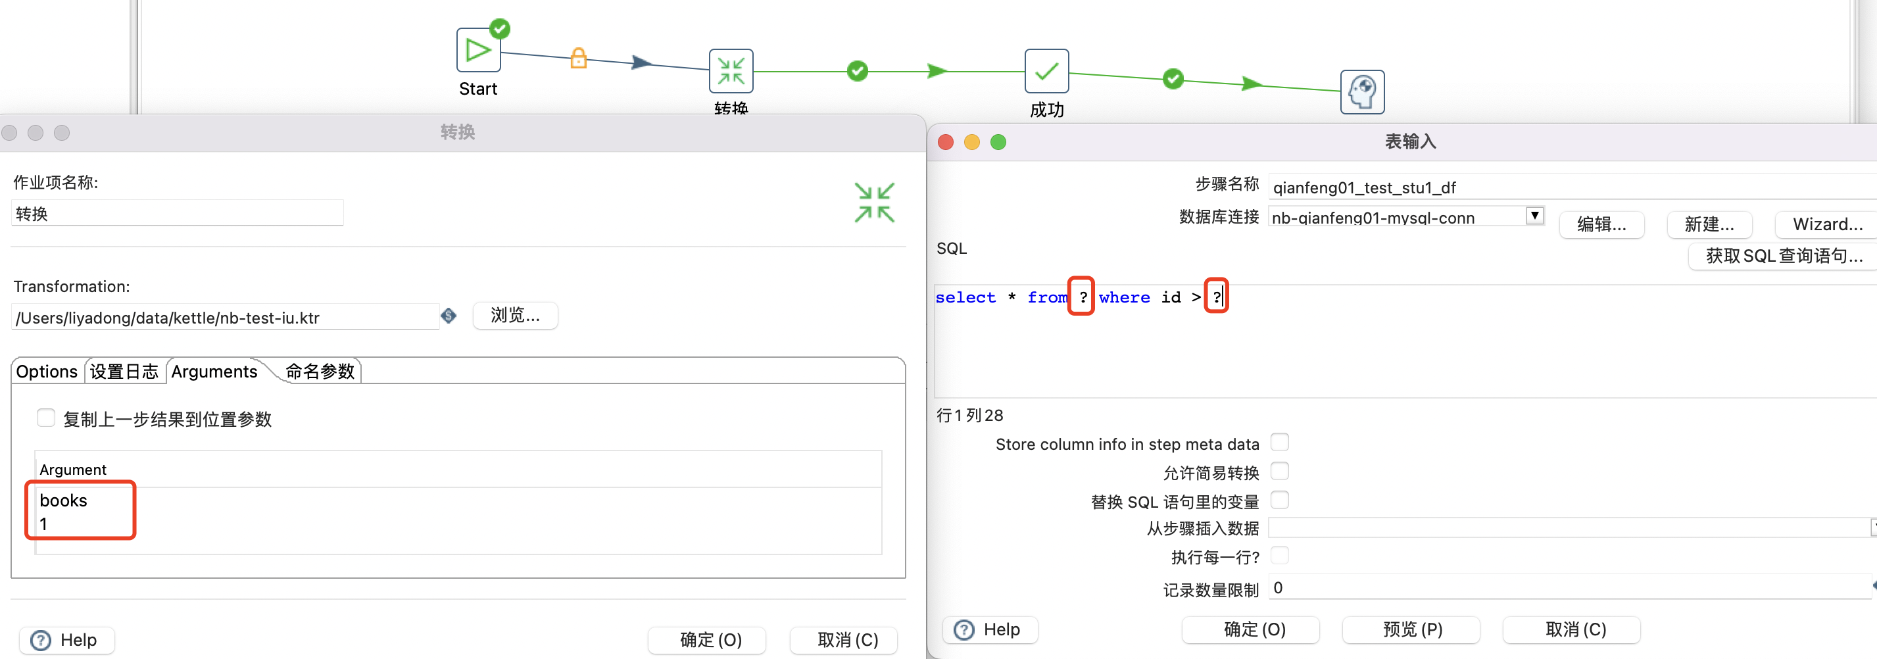Click the 步骤名称 input field
The height and width of the screenshot is (659, 1877).
pos(1572,187)
